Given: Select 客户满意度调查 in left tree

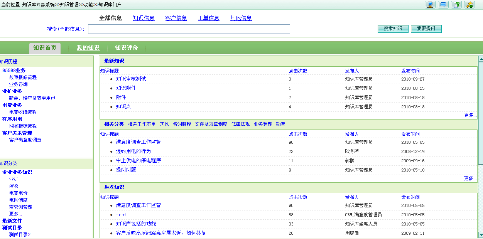Looking at the screenshot, I should pos(25,140).
